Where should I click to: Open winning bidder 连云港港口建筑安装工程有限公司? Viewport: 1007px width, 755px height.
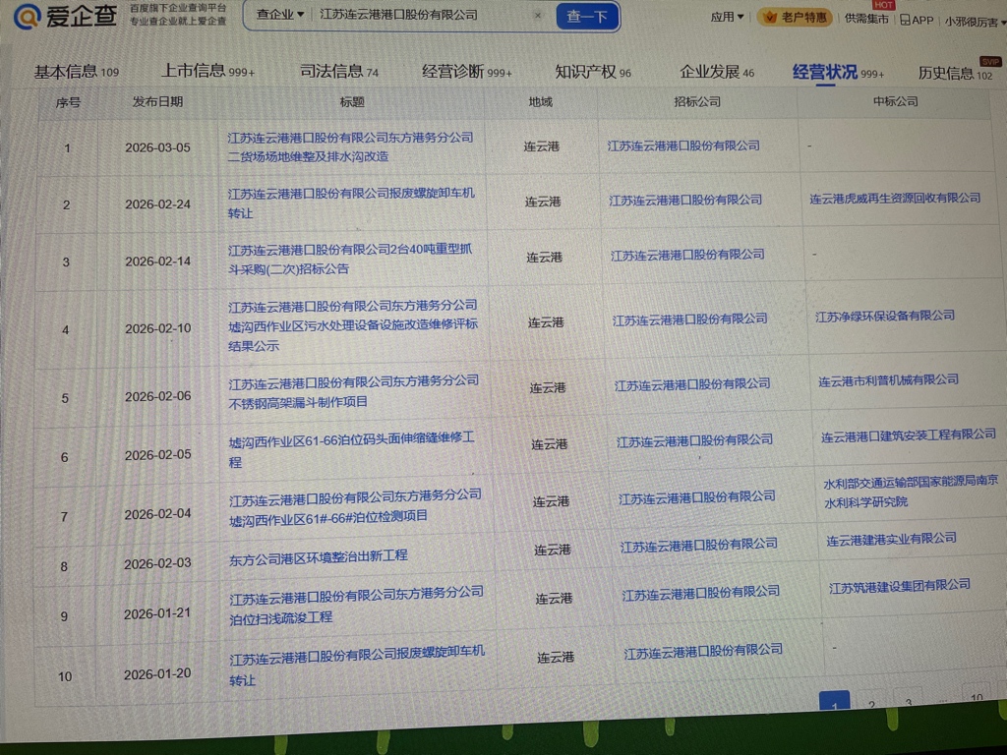[908, 436]
